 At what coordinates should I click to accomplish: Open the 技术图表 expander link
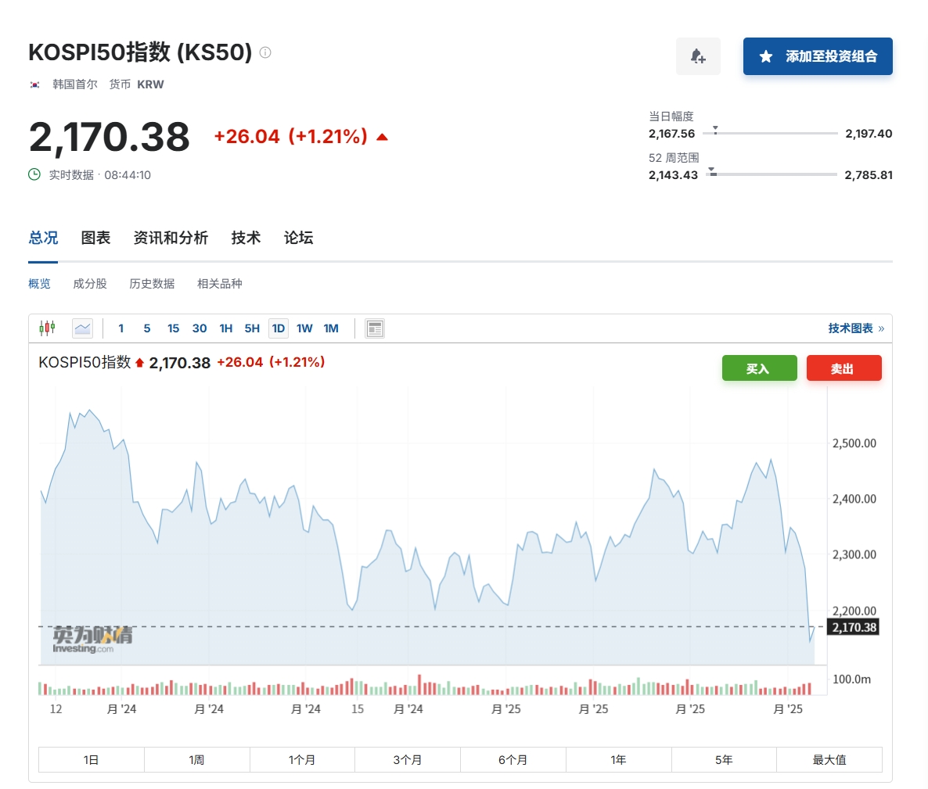(856, 328)
